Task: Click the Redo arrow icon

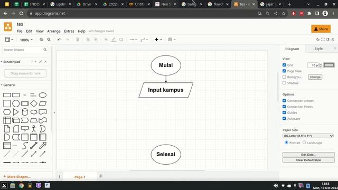Action: (x=67, y=40)
